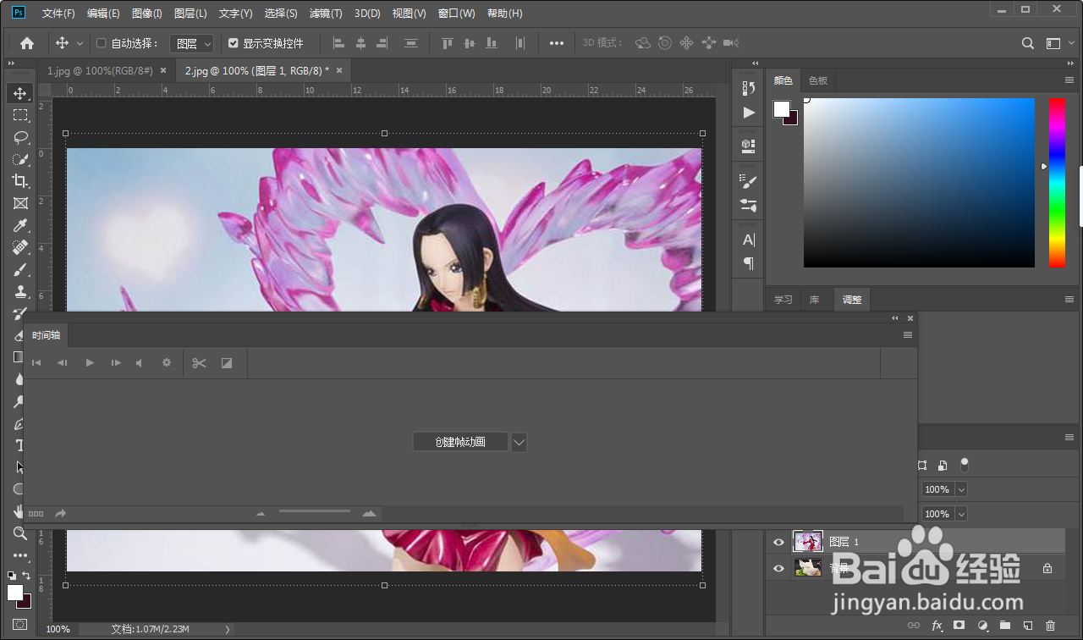Split clip at playhead with scissors icon
Image resolution: width=1083 pixels, height=640 pixels.
(x=199, y=363)
